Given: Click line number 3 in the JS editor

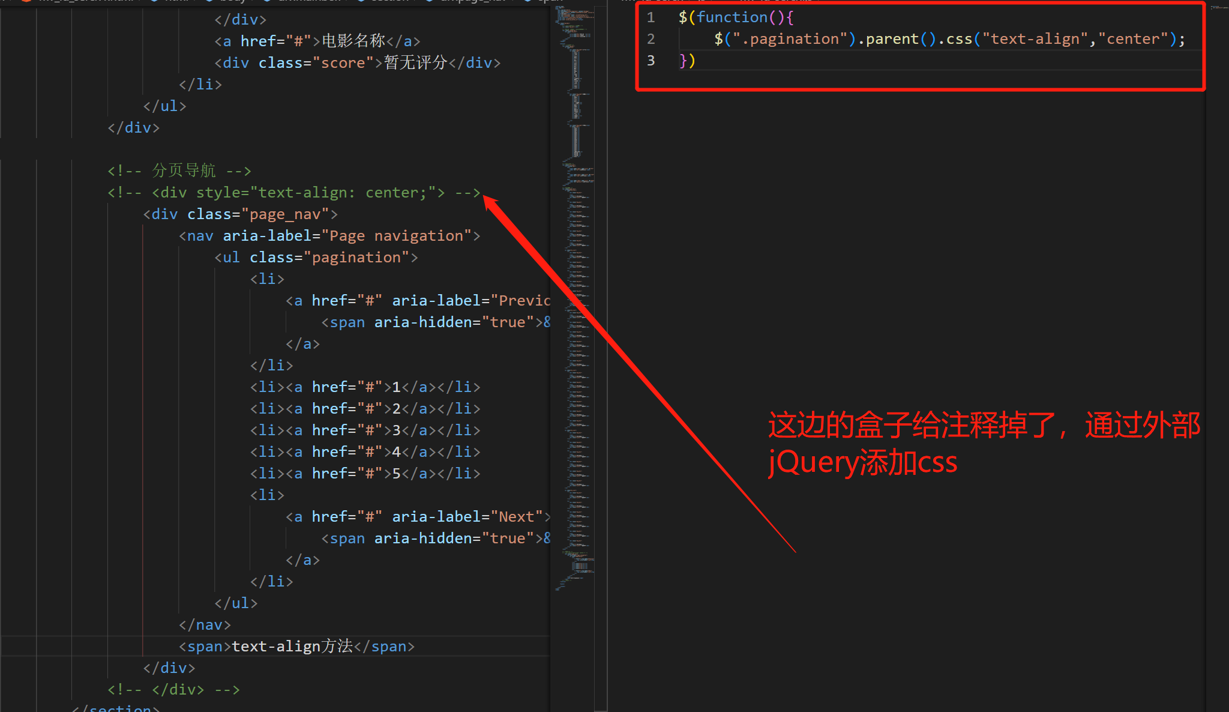Looking at the screenshot, I should pos(651,60).
